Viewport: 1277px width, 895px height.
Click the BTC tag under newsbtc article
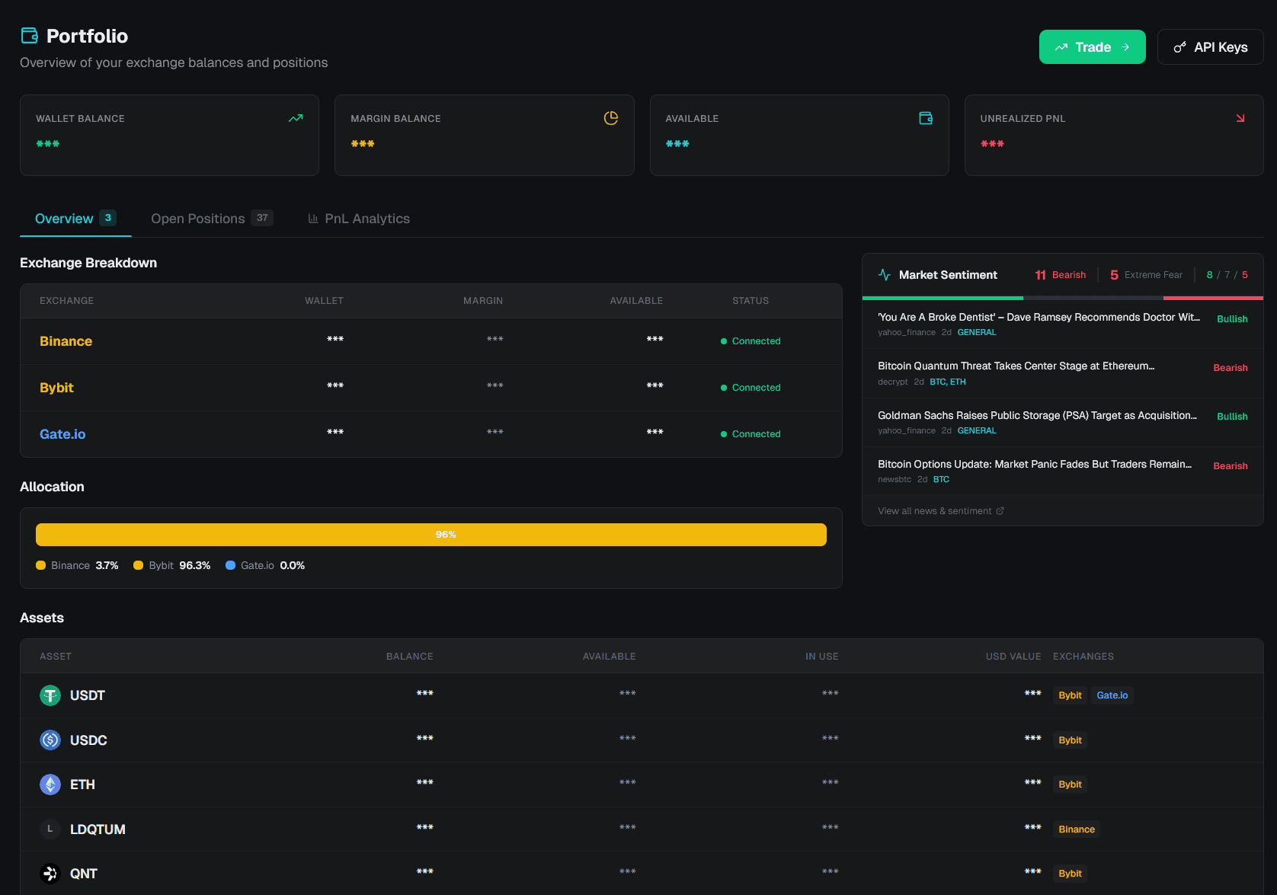942,480
